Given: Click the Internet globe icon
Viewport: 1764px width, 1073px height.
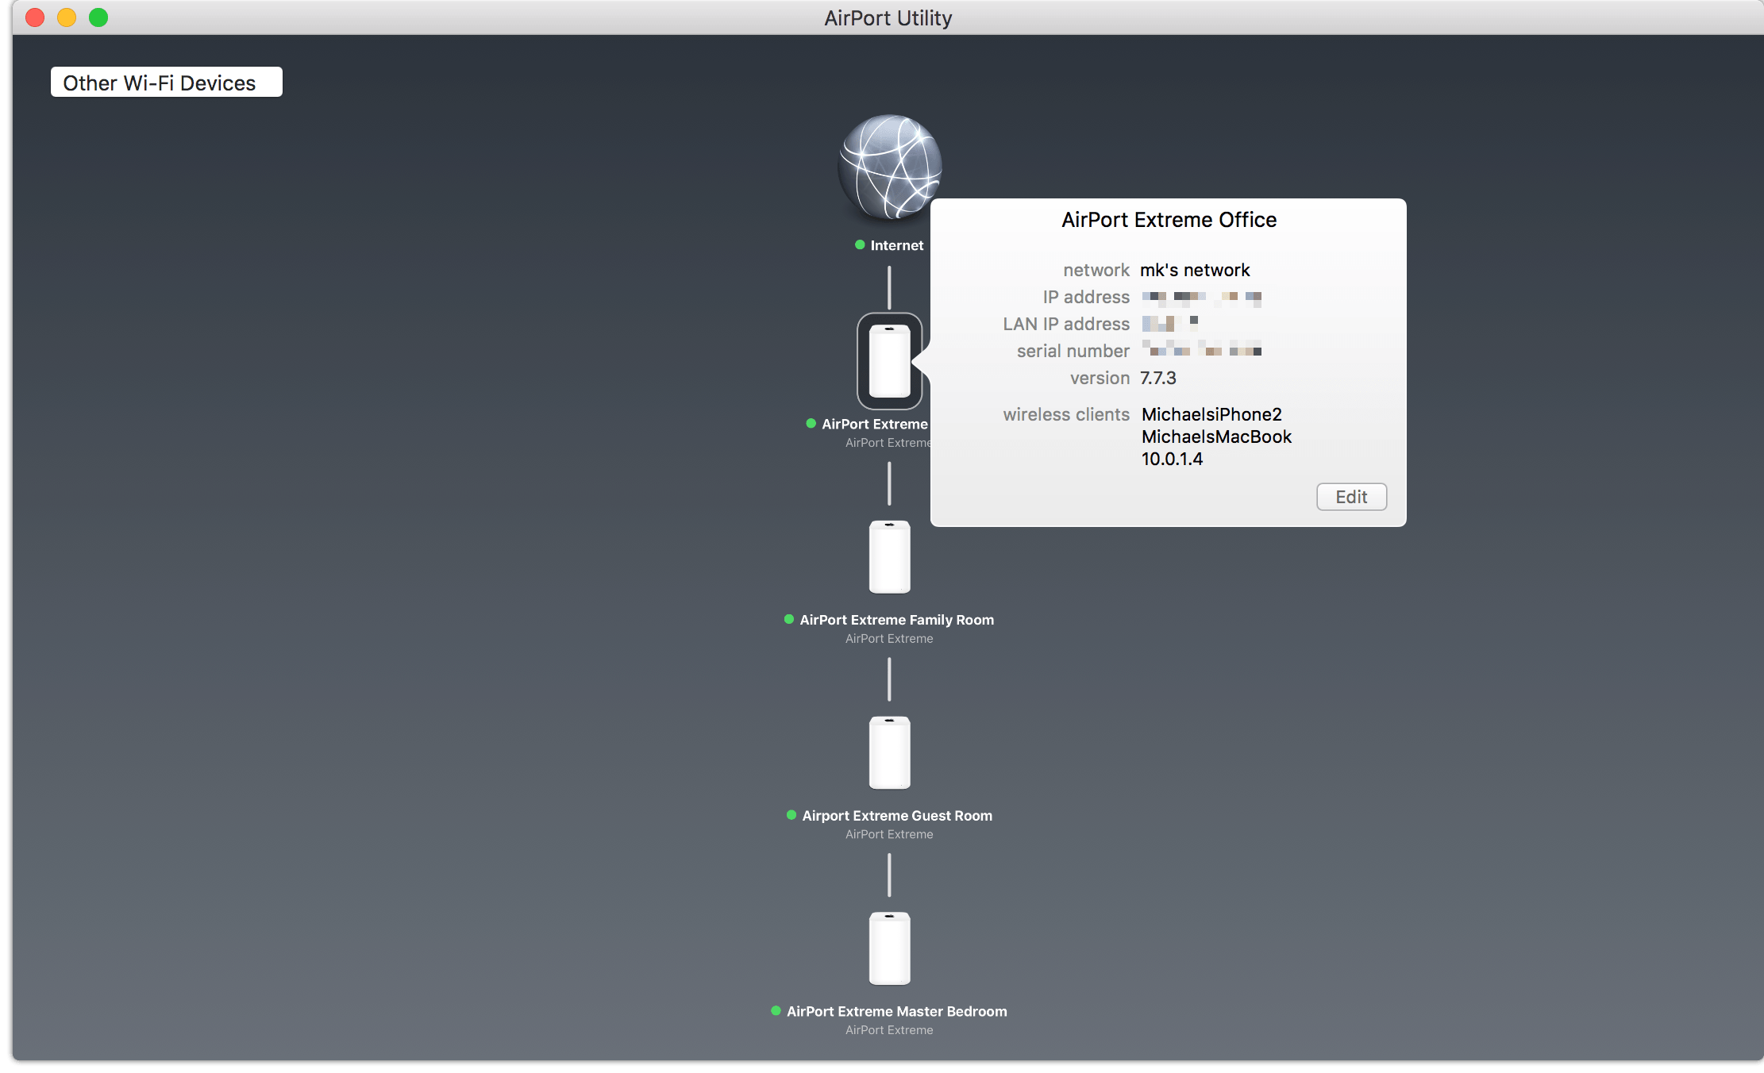Looking at the screenshot, I should [x=890, y=166].
